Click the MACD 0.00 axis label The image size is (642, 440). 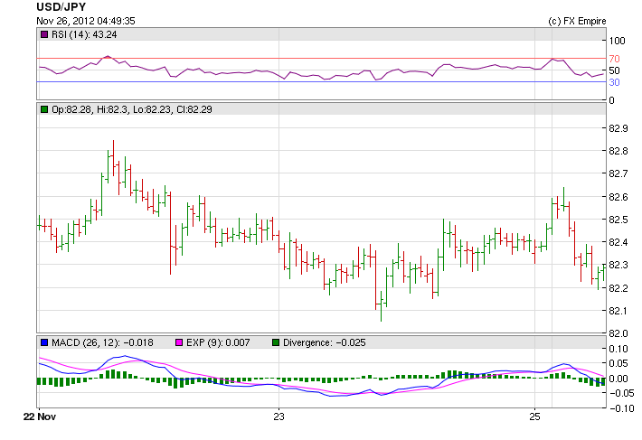click(x=618, y=379)
